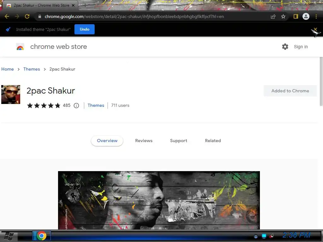Switch to the Support tab
The image size is (323, 242).
pos(179,141)
